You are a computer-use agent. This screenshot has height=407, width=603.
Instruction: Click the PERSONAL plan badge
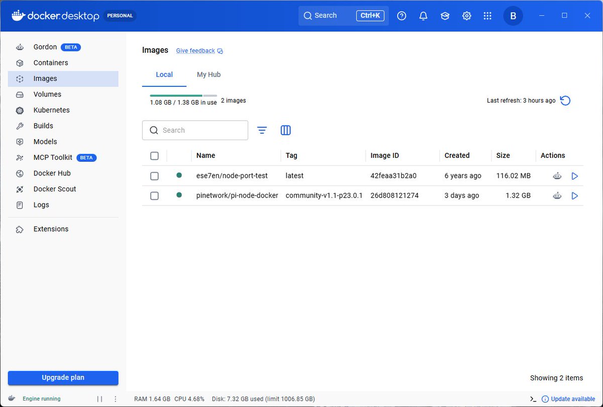(x=120, y=16)
